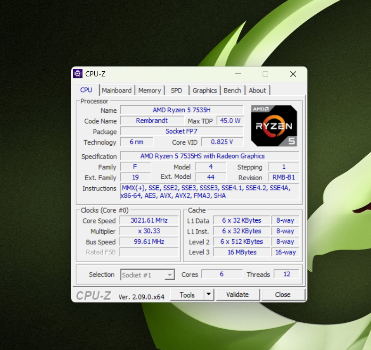Click the version text Ver. 2.09.0.x64

[x=141, y=297]
